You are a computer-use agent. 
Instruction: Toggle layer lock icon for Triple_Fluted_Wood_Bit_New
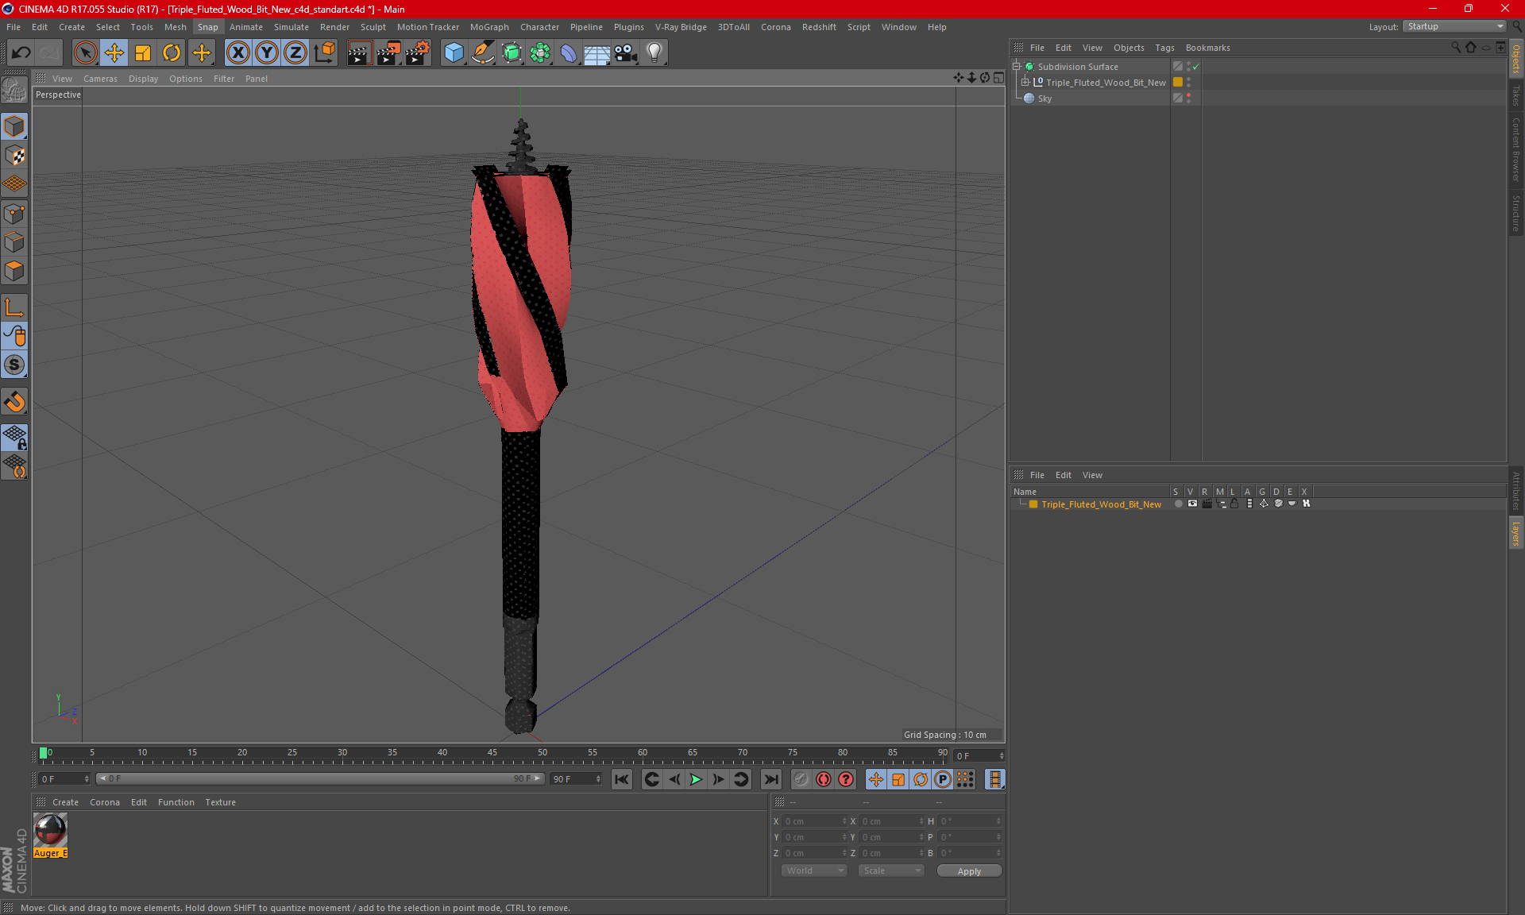tap(1234, 504)
